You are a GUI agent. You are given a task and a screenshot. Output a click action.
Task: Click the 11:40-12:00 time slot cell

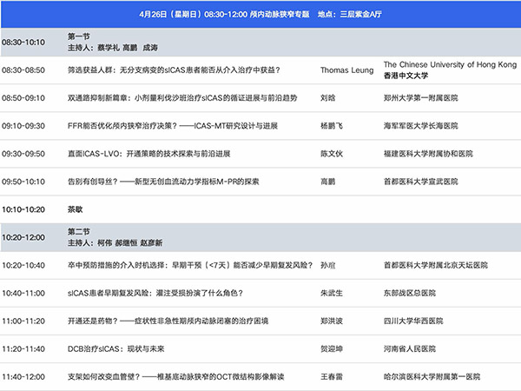click(25, 377)
